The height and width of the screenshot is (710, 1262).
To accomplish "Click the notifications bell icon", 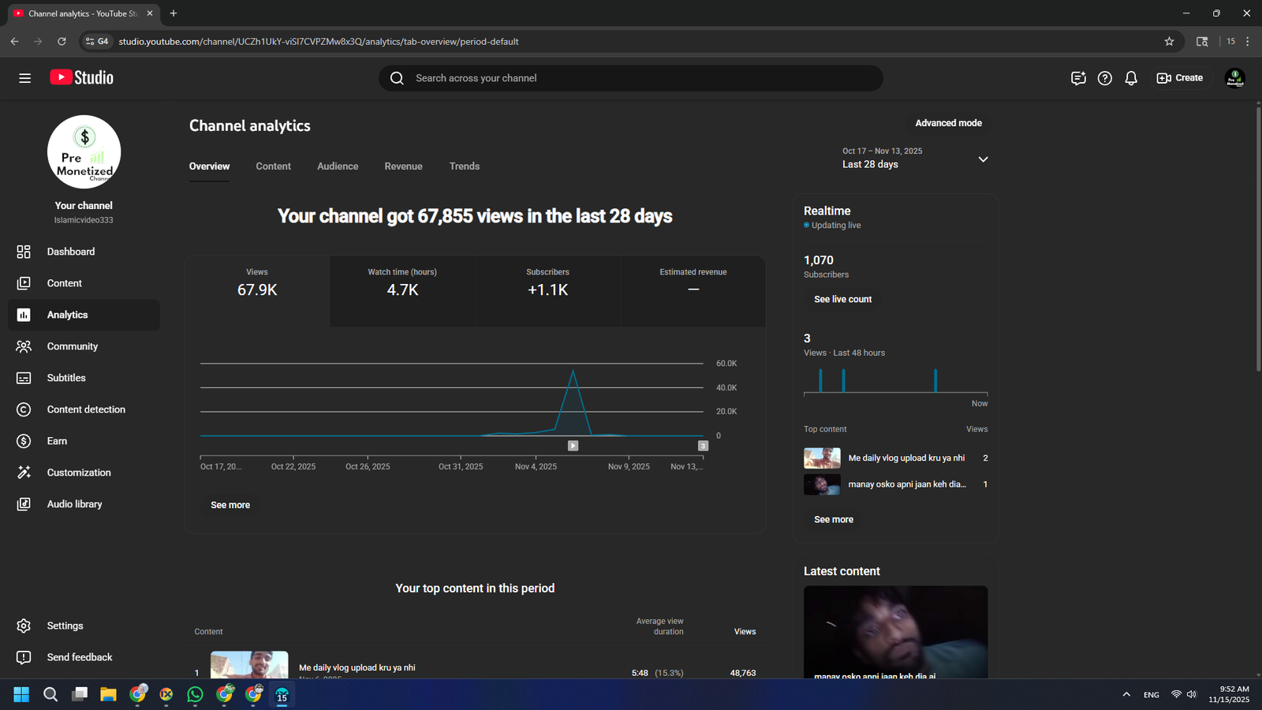I will [1131, 78].
